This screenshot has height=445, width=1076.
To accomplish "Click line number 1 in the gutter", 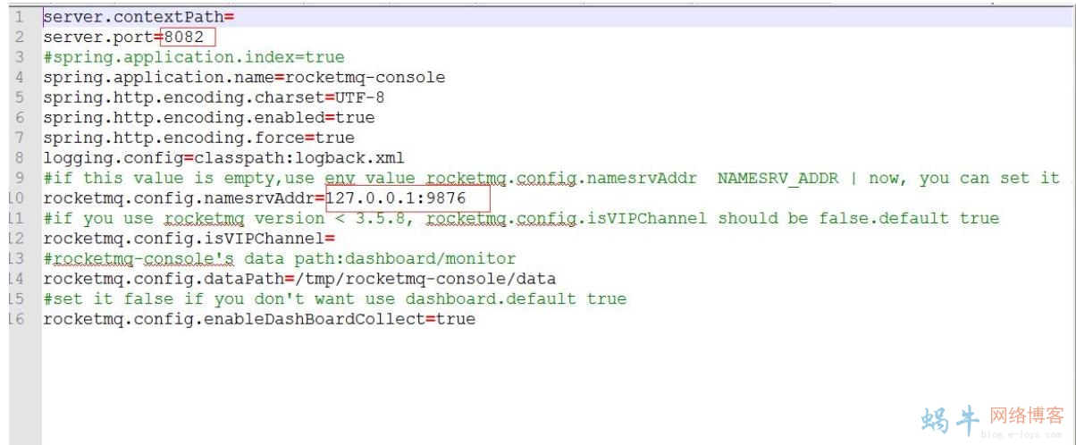I will click(x=20, y=17).
